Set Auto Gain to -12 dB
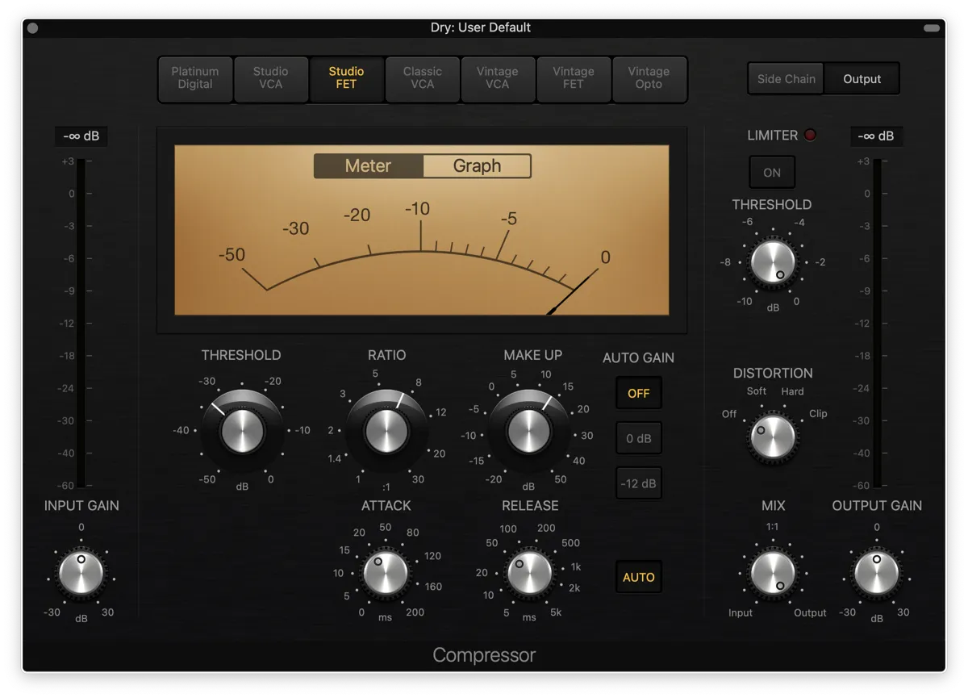The height and width of the screenshot is (698, 968). coord(639,484)
